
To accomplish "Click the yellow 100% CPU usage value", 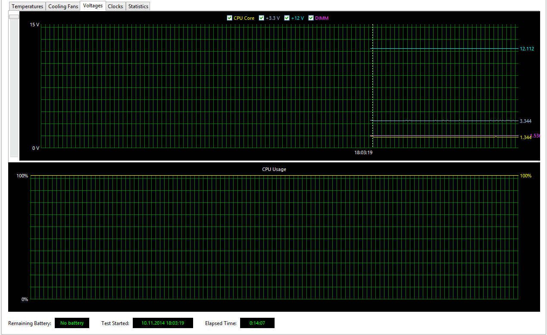I will (526, 176).
